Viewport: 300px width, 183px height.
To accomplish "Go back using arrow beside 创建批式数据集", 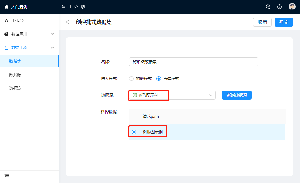I will coord(68,22).
